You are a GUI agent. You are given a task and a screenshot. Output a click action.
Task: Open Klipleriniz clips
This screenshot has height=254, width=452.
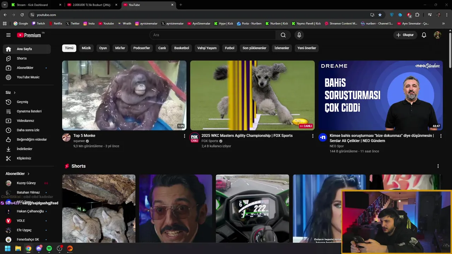click(x=27, y=158)
